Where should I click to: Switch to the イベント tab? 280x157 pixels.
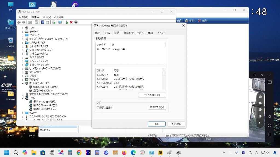pos(161,33)
